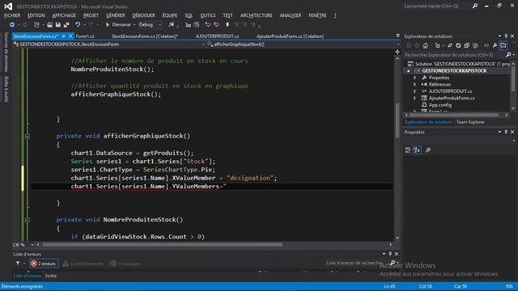Open the Boîte à outils side tab
This screenshot has height=291, width=518.
click(6, 89)
